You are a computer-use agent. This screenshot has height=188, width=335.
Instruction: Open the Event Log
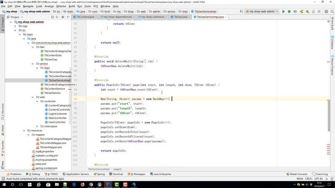point(320,174)
